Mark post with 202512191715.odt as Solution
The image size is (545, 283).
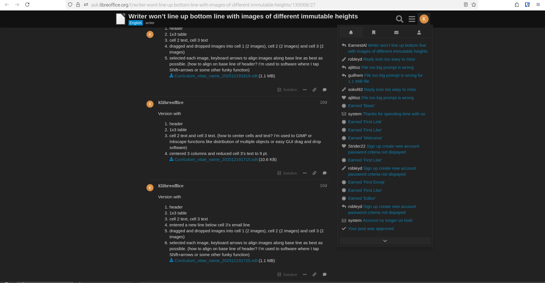point(287,173)
